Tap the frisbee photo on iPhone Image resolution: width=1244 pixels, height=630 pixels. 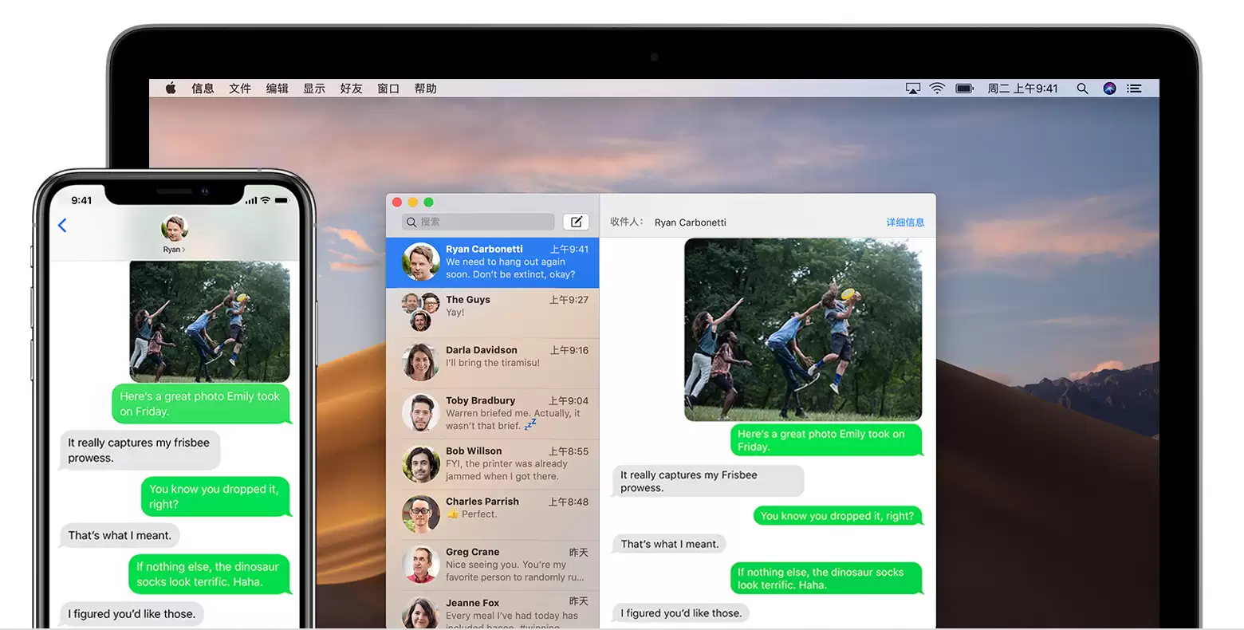[x=210, y=321]
